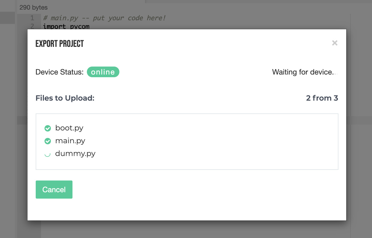Click the Waiting for device message
Screen dimensions: 372x238
coord(305,72)
